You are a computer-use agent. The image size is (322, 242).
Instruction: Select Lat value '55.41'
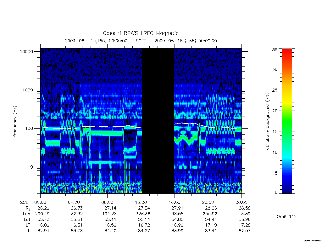(110, 219)
